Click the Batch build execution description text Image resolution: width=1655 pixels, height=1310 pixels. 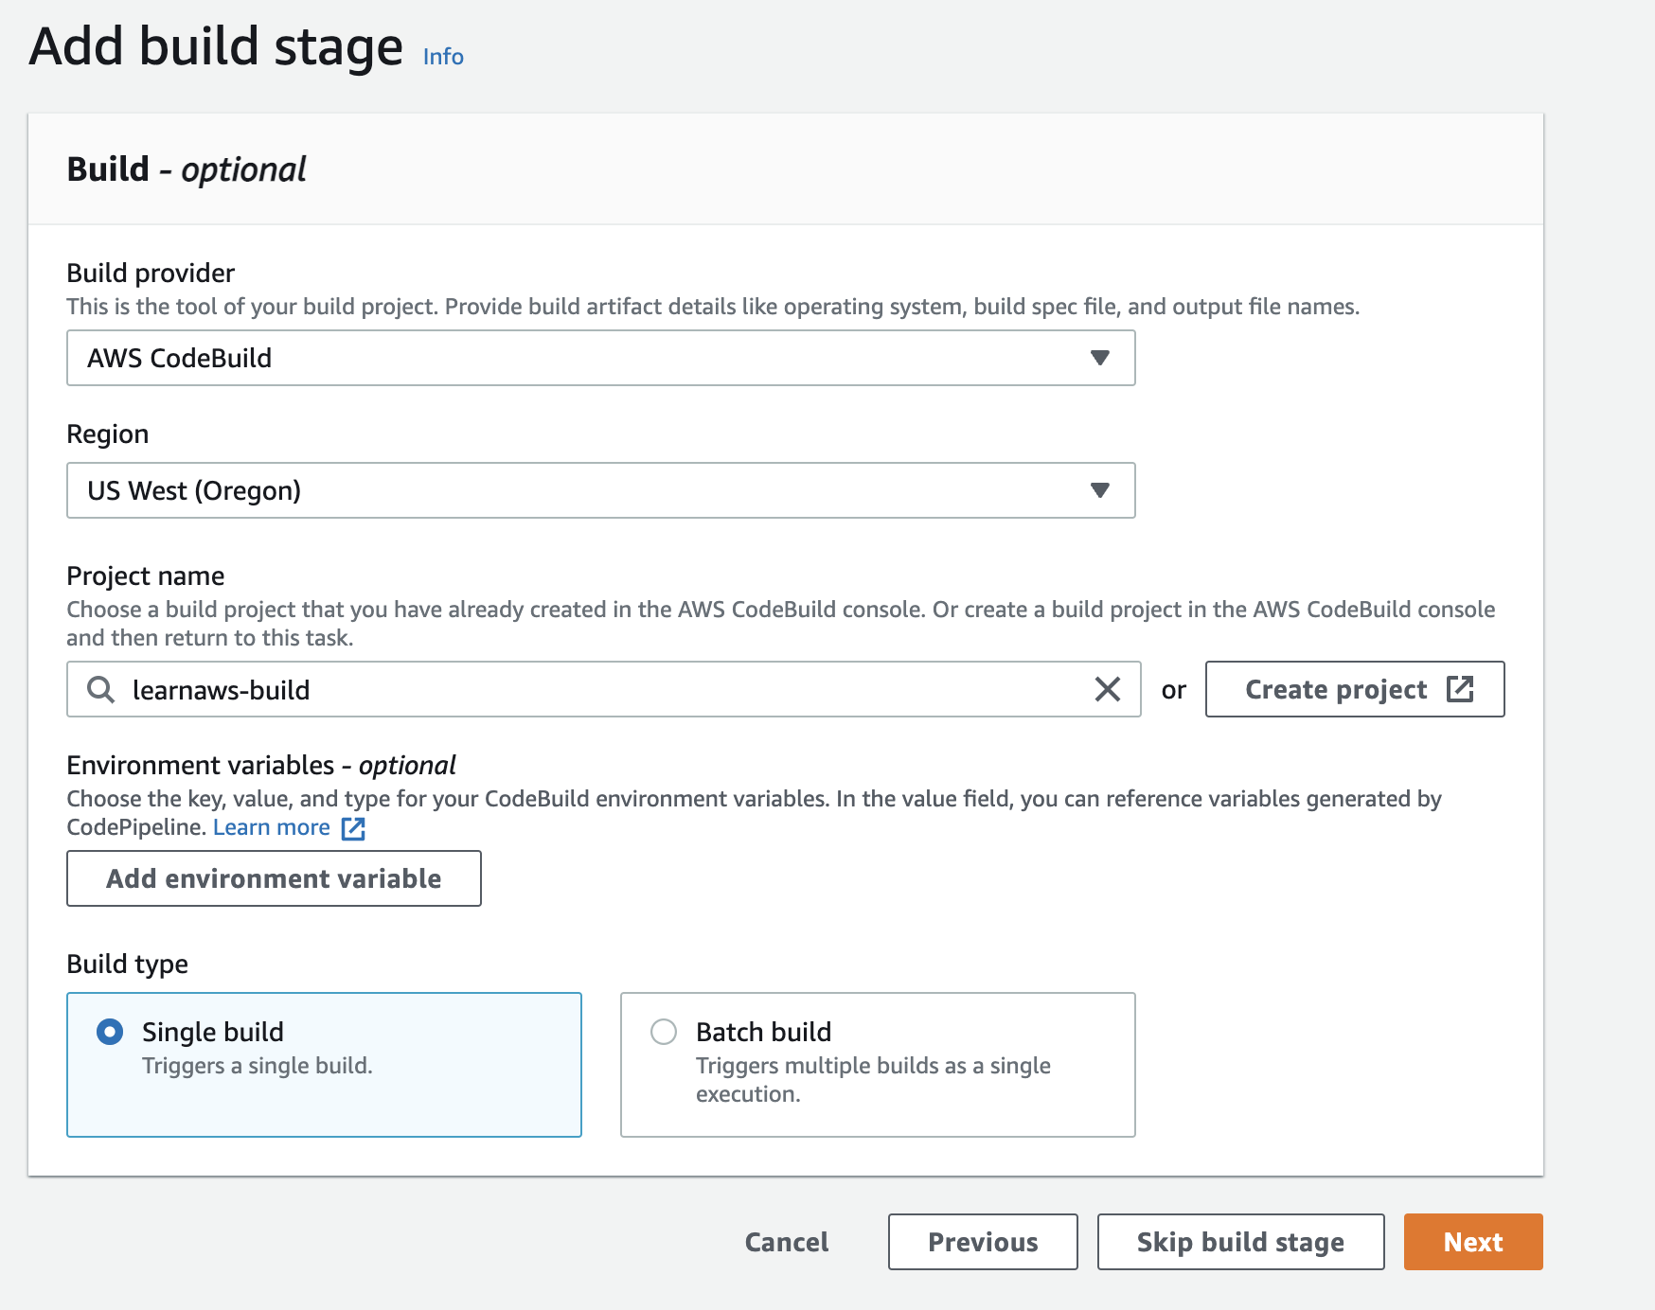pyautogui.click(x=873, y=1080)
